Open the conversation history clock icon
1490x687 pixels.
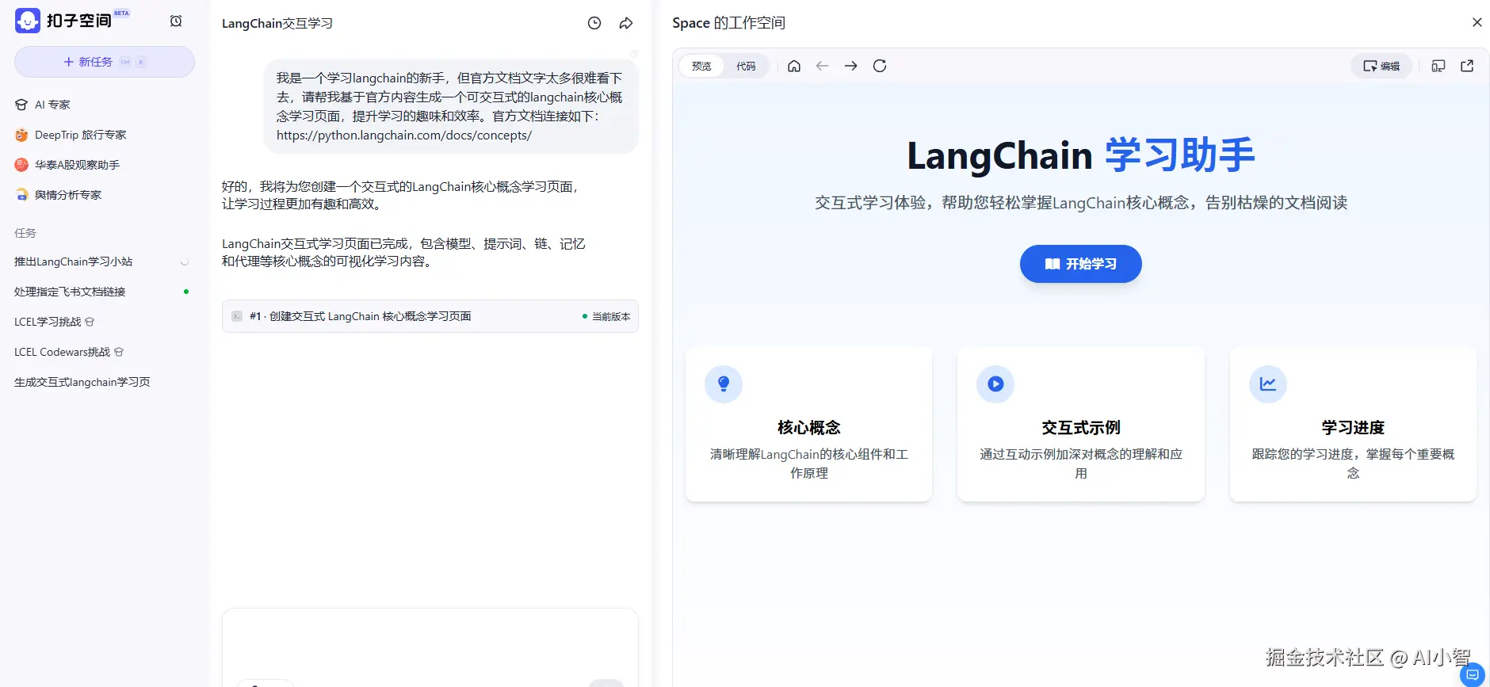594,23
